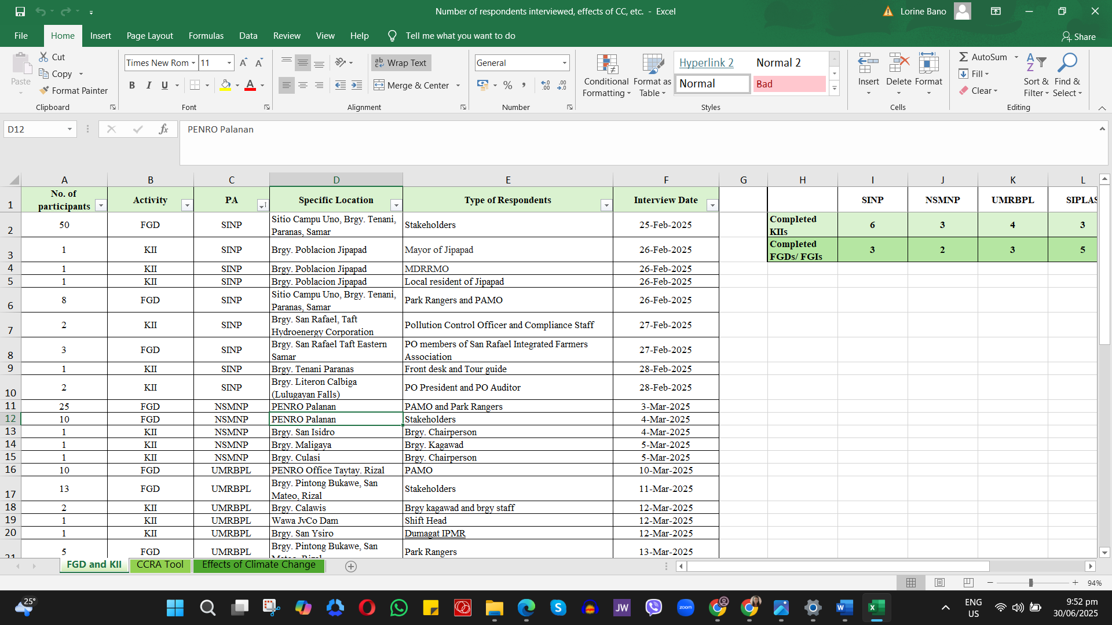1112x625 pixels.
Task: Open Name Box dropdown D12
Action: (69, 129)
